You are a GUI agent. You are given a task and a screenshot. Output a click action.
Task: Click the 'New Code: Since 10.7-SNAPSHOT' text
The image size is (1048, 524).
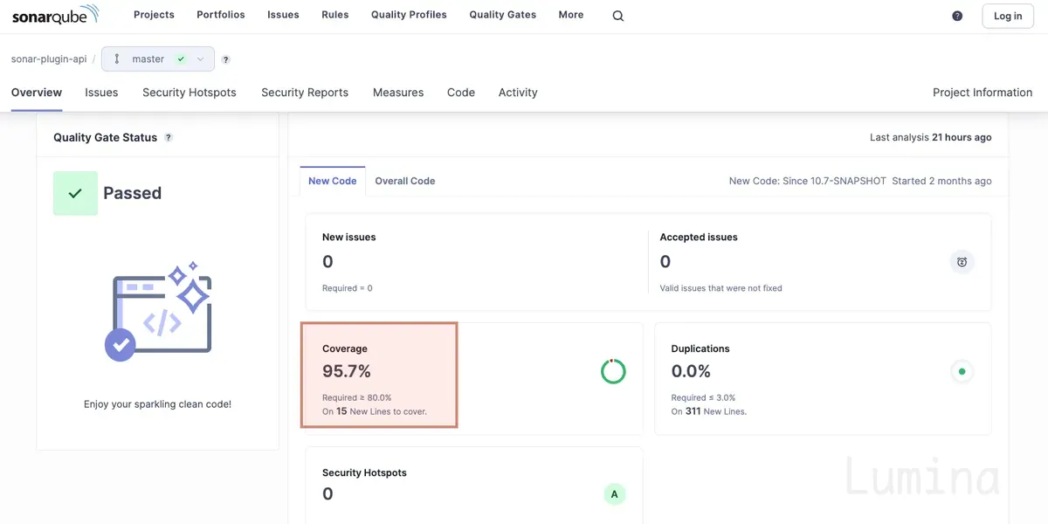pos(808,181)
